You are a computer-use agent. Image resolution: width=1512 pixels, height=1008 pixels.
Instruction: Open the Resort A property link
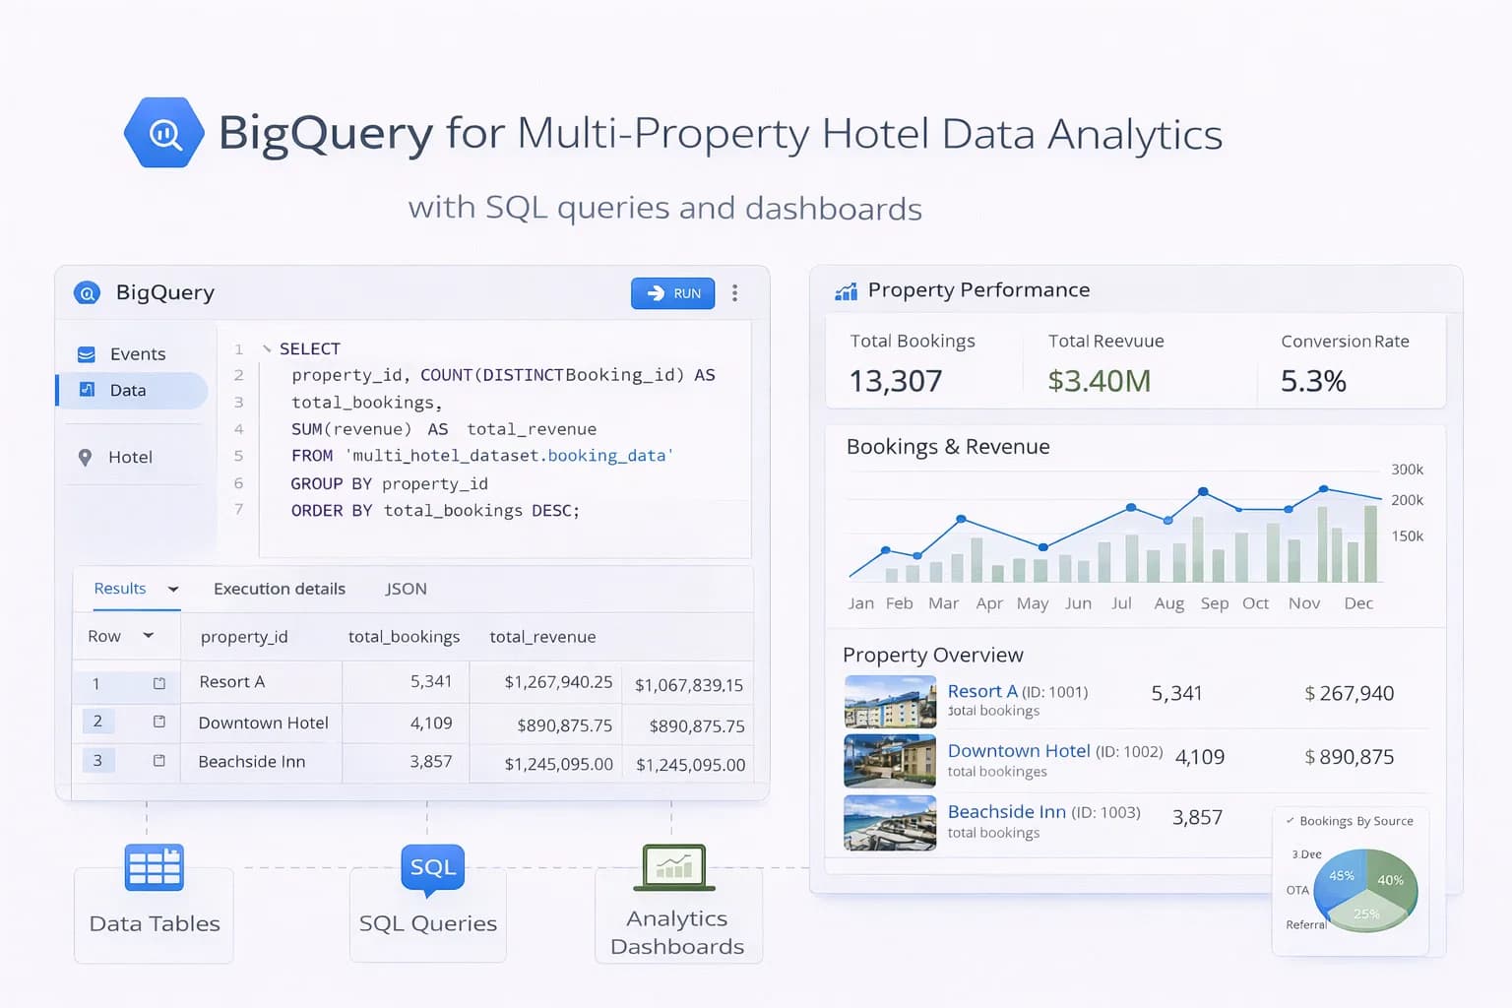982,691
